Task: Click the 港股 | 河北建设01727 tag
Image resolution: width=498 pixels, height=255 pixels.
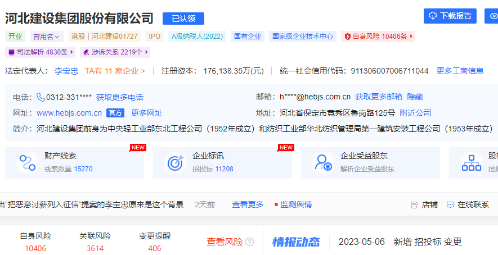Action: click(104, 37)
